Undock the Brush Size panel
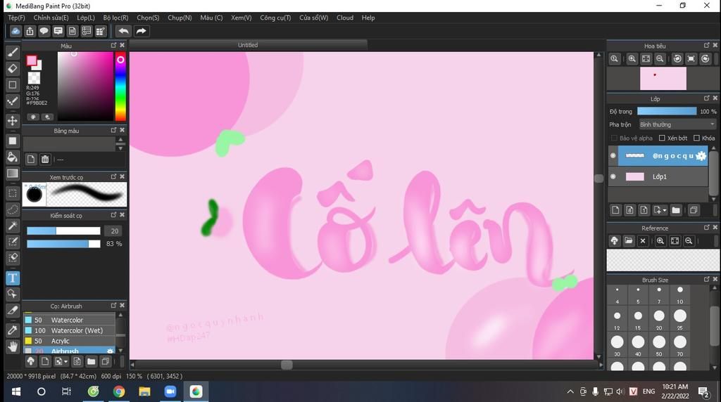The image size is (721, 402). pyautogui.click(x=707, y=278)
